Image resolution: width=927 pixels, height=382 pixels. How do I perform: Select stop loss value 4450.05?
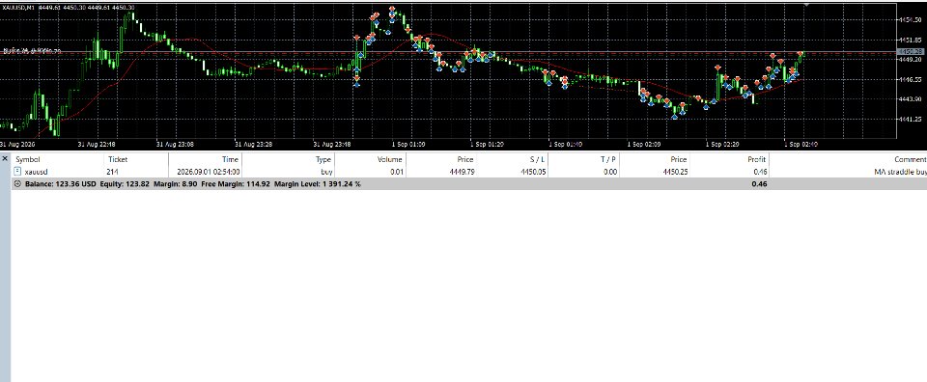coord(533,172)
